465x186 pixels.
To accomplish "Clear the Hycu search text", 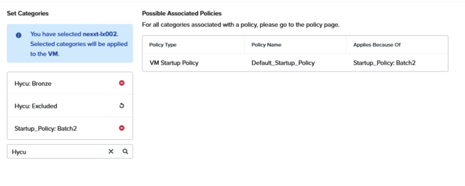I will pyautogui.click(x=111, y=152).
